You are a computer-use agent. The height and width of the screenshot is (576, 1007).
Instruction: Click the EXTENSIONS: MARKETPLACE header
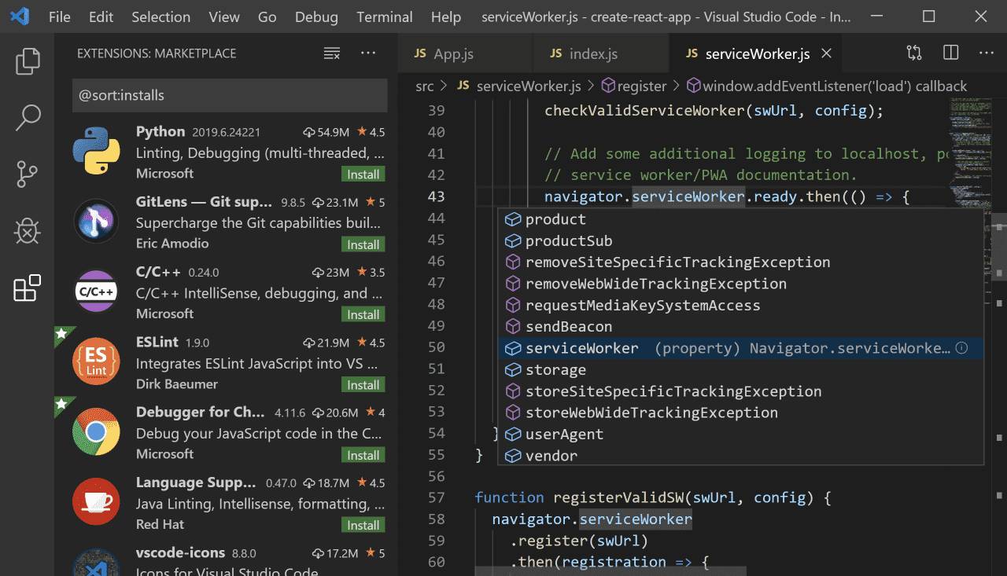pos(157,53)
